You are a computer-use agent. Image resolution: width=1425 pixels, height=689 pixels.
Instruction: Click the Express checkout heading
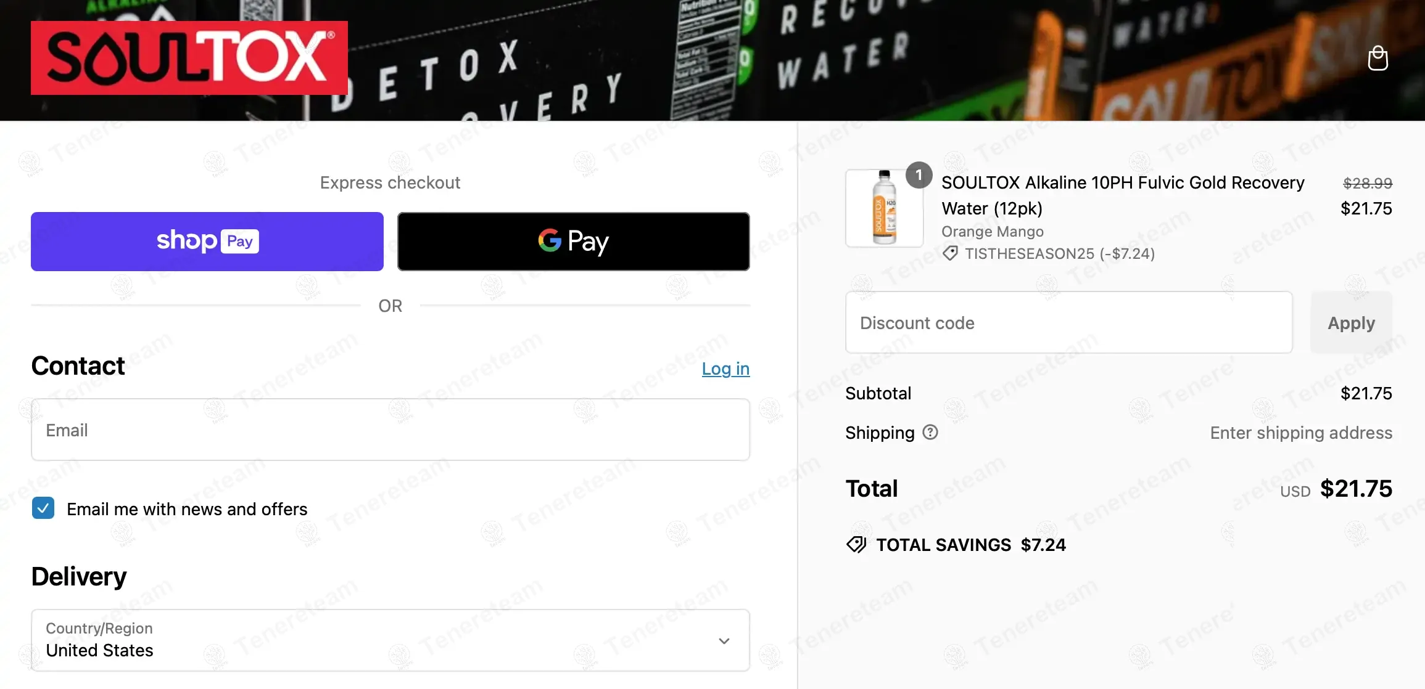[390, 182]
